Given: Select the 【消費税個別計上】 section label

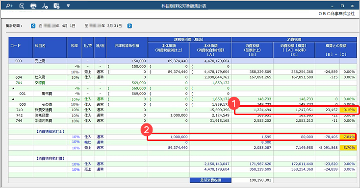Looking at the screenshot, I should pos(50,131).
